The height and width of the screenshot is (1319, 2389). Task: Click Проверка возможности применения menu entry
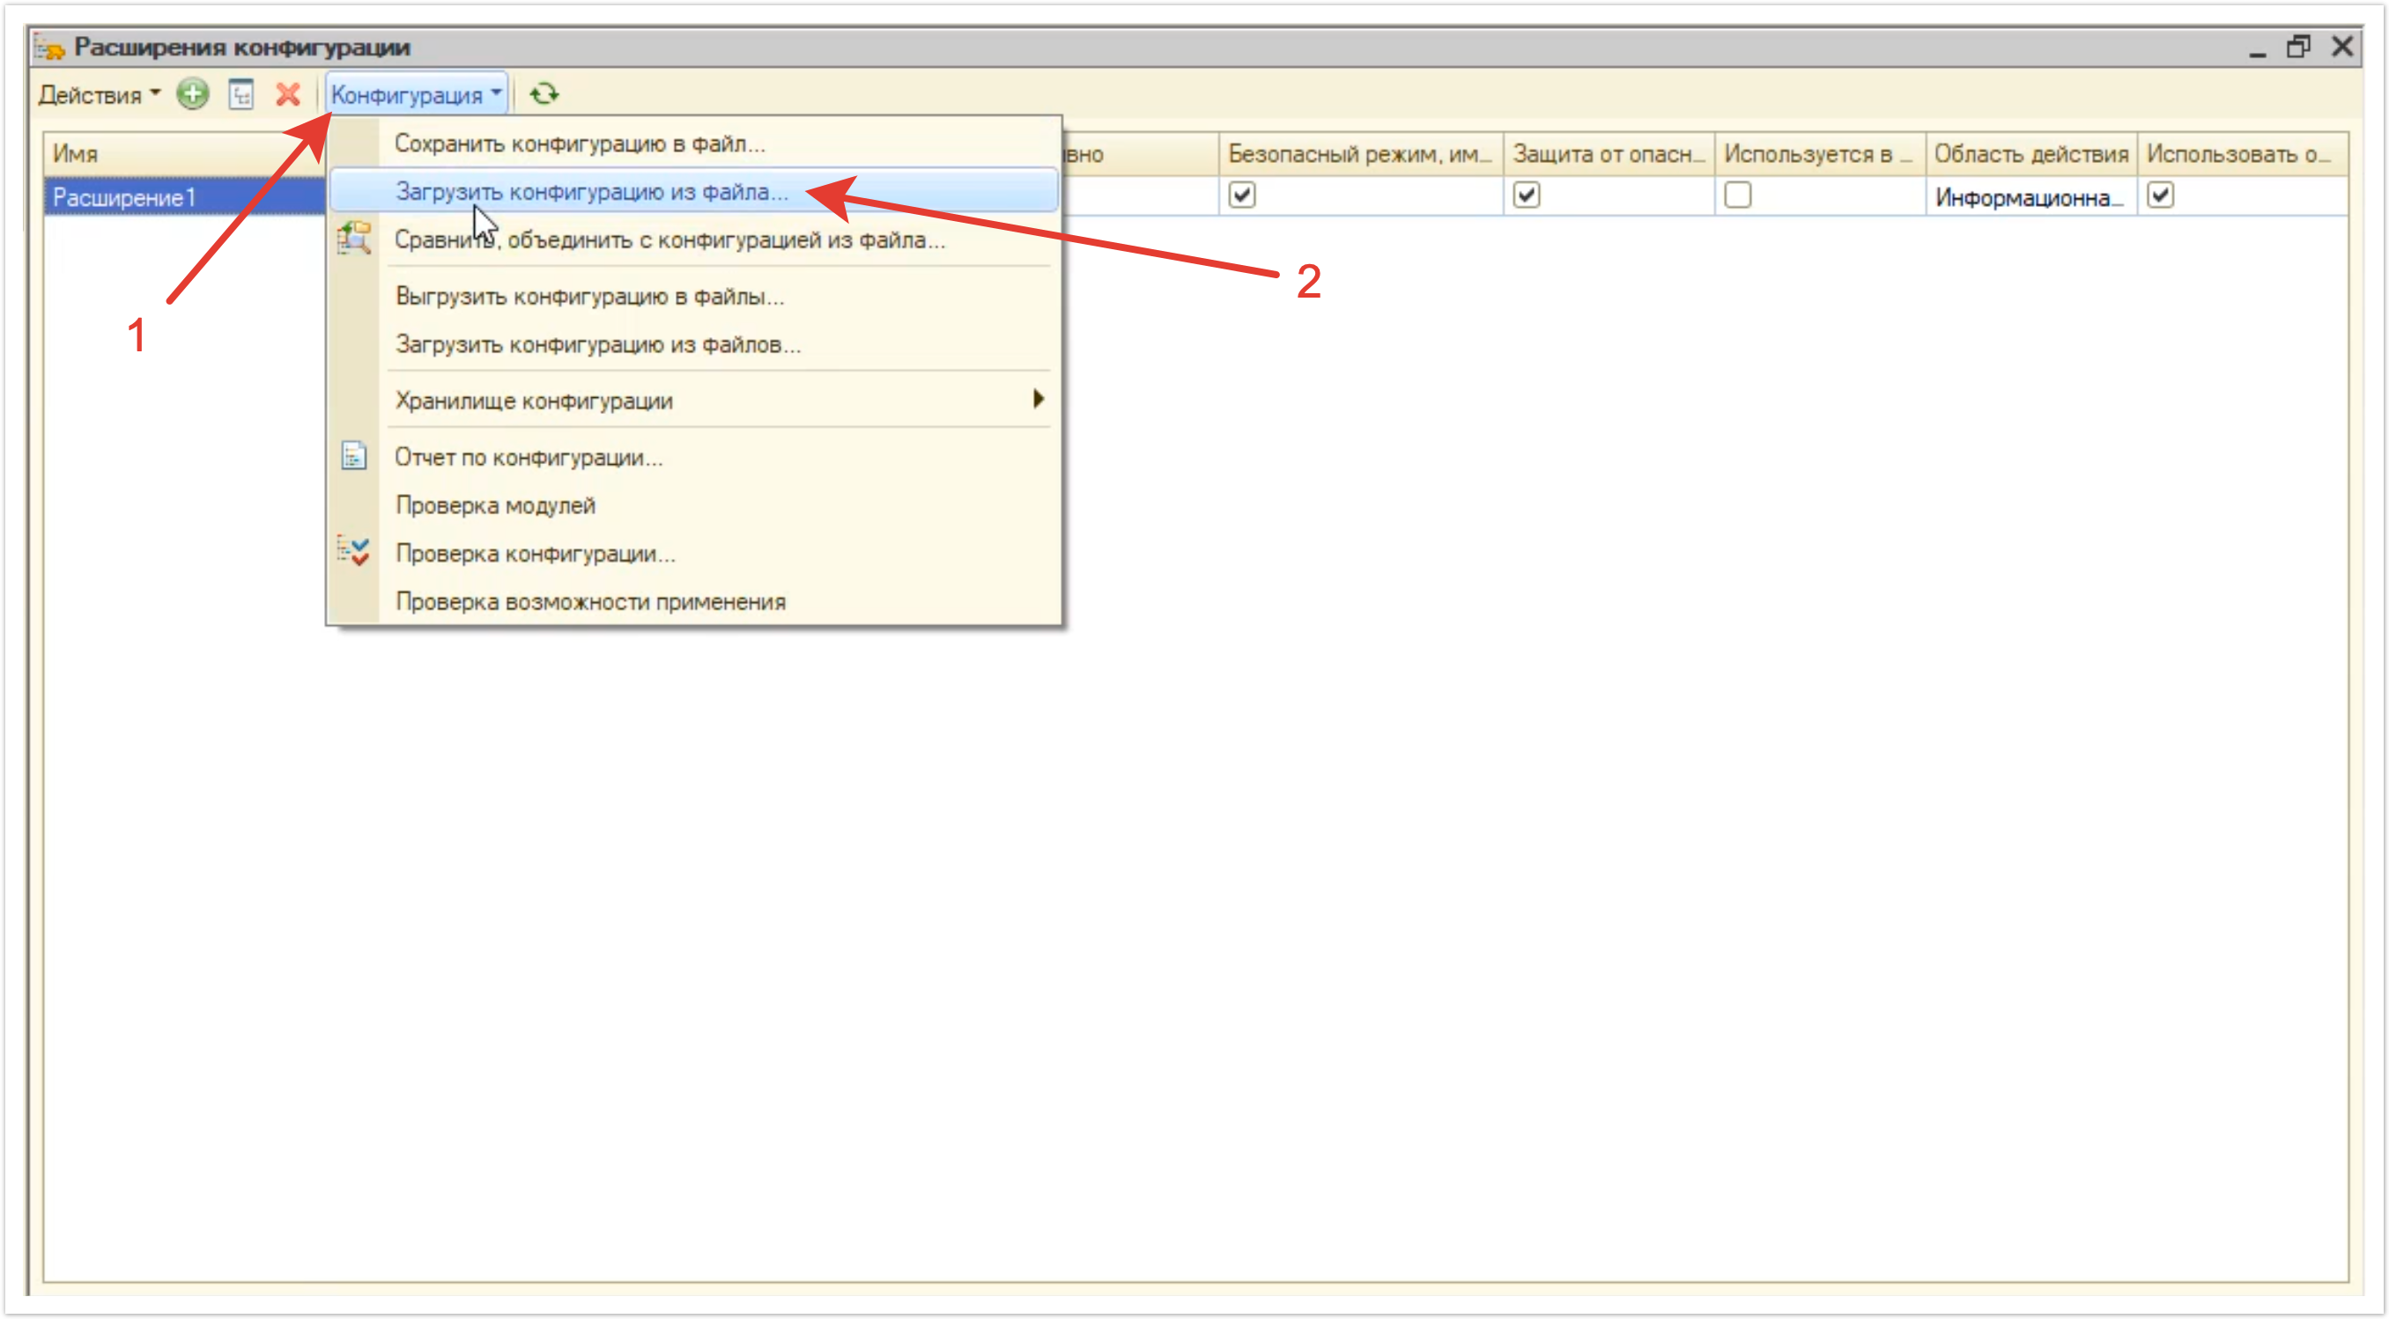[591, 601]
